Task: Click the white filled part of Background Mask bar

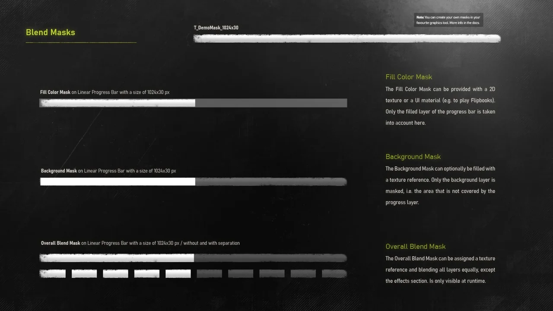Action: [118, 181]
